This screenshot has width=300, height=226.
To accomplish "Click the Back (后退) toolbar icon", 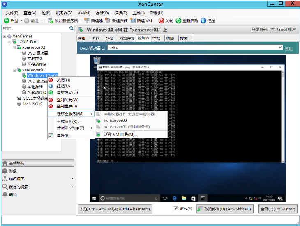I will (7, 21).
